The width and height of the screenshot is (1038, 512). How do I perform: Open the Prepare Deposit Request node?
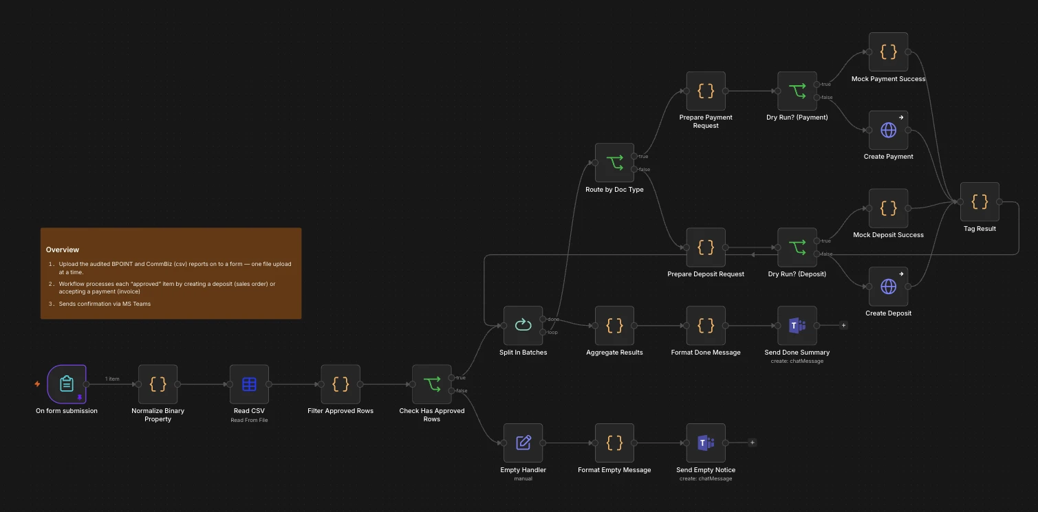point(706,247)
